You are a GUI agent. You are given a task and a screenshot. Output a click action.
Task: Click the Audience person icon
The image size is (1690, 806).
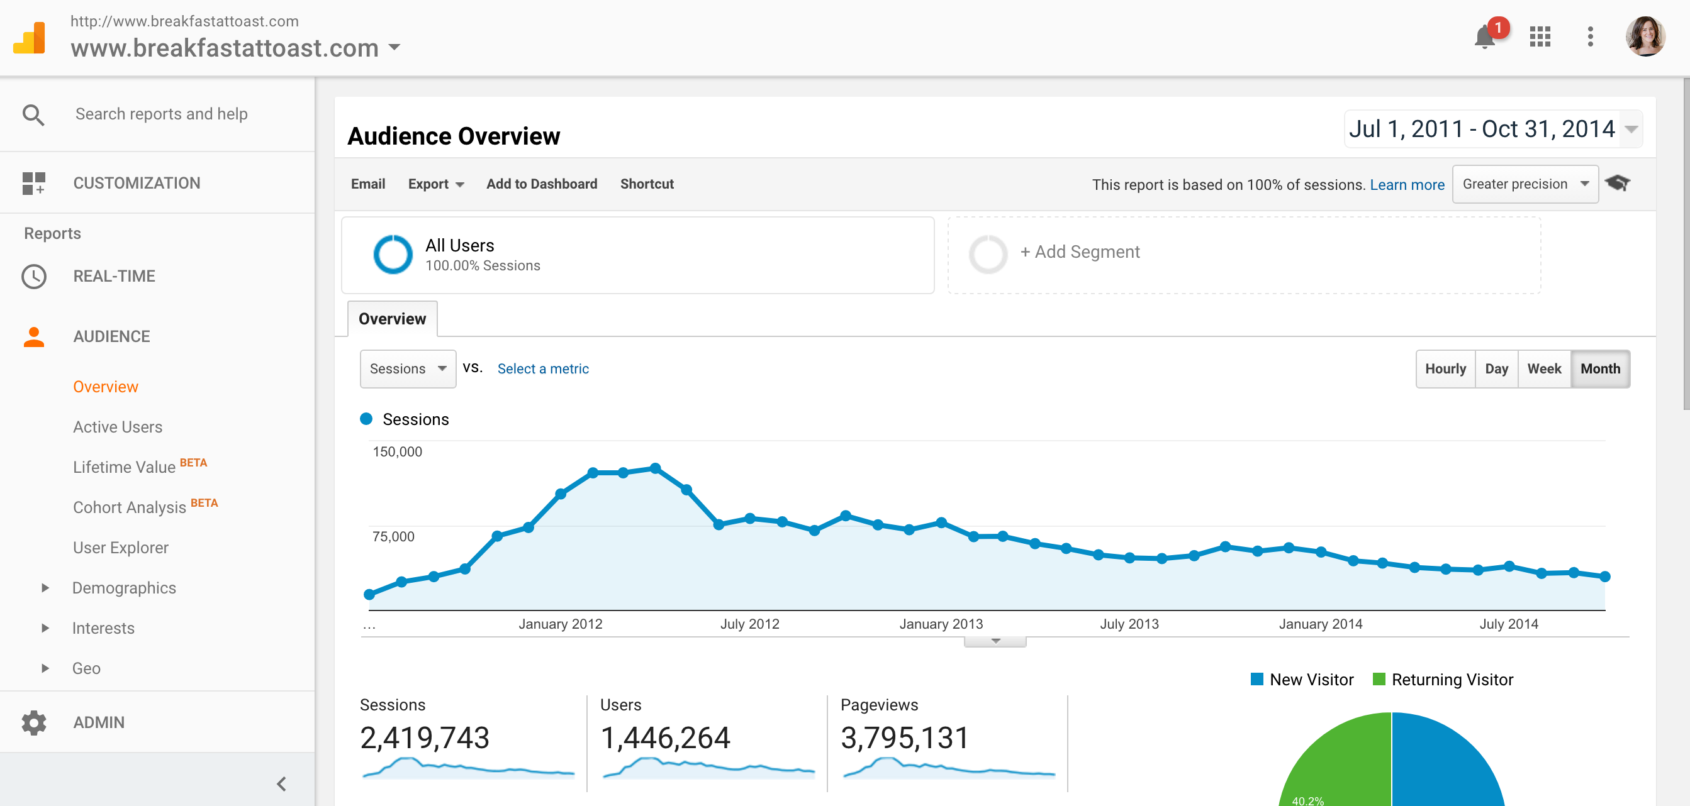pos(33,337)
